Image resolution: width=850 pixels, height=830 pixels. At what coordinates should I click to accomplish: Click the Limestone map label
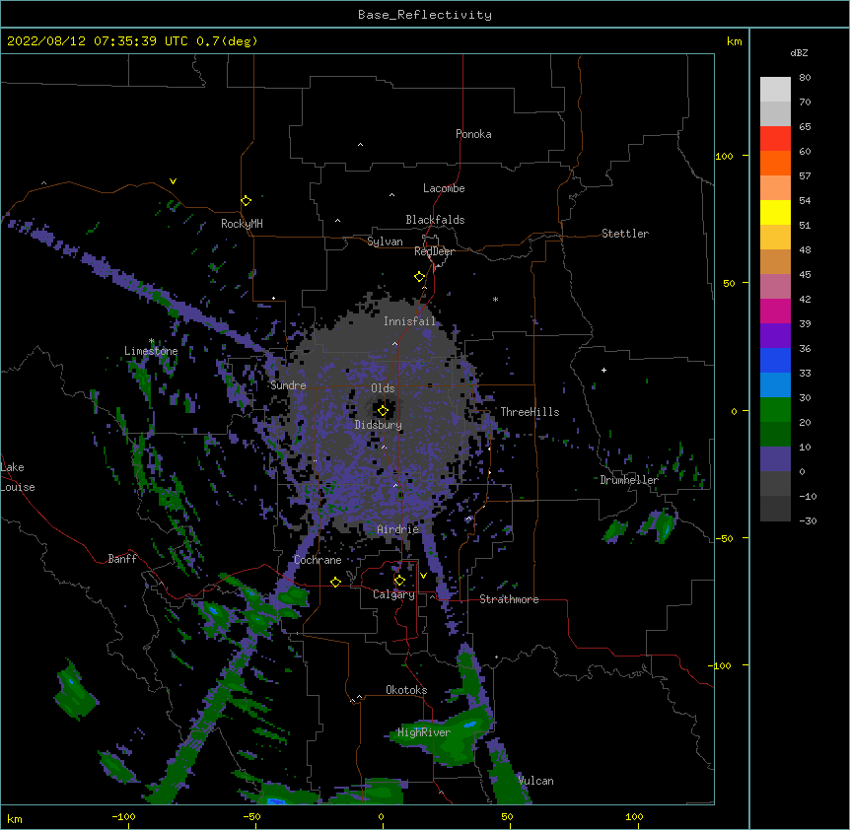(x=151, y=351)
